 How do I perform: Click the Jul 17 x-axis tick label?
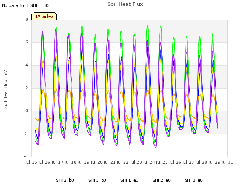57,162
